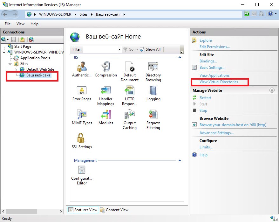Collapse the Sites tree node

10,64
